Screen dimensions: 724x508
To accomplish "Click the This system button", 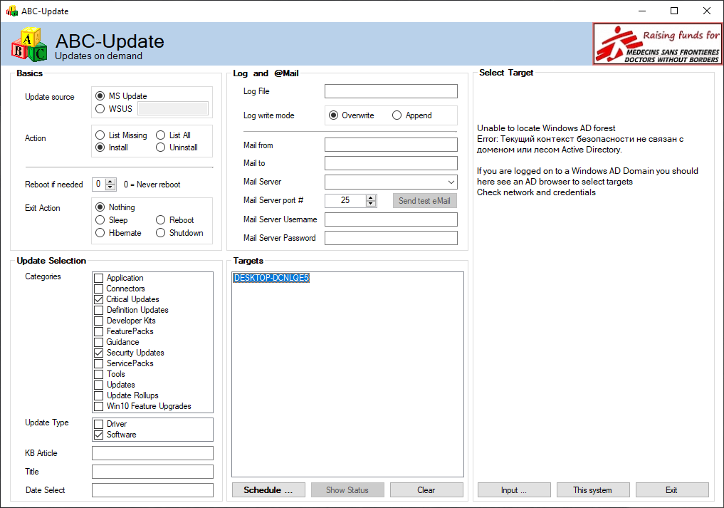I will (593, 490).
